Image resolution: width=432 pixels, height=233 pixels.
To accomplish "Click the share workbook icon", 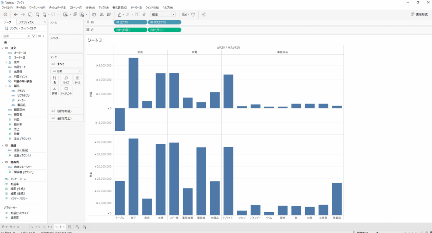I will (204, 14).
